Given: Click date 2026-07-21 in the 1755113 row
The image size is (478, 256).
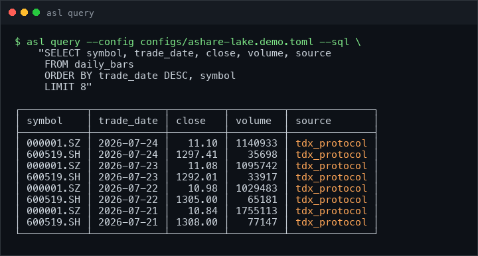Looking at the screenshot, I should coord(128,211).
